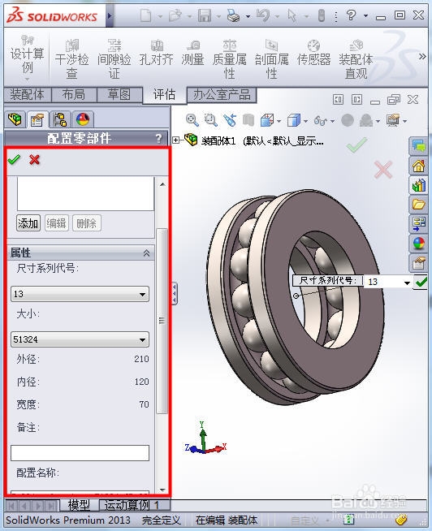The width and height of the screenshot is (432, 531).
Task: Open the 大小 dropdown showing 51324
Action: click(80, 339)
